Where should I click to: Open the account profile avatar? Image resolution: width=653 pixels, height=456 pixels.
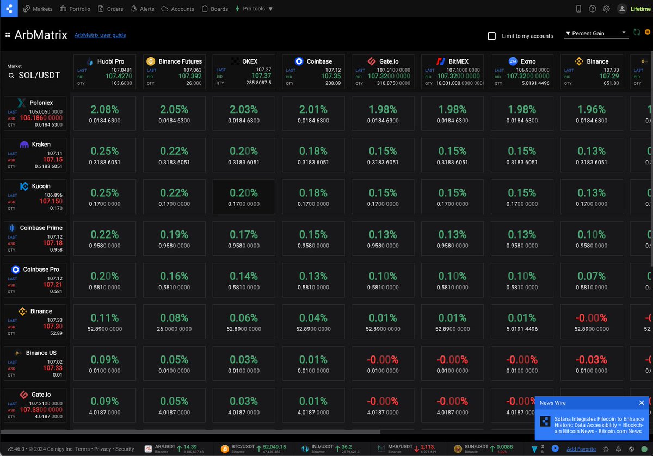[621, 9]
